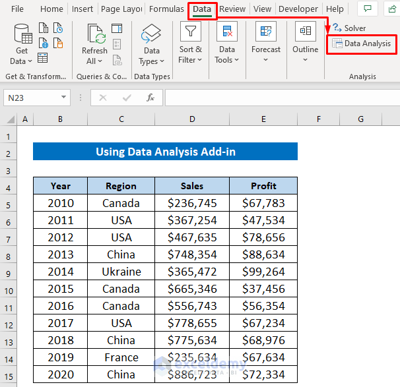Select cell with France
The width and height of the screenshot is (400, 387).
[x=121, y=357]
